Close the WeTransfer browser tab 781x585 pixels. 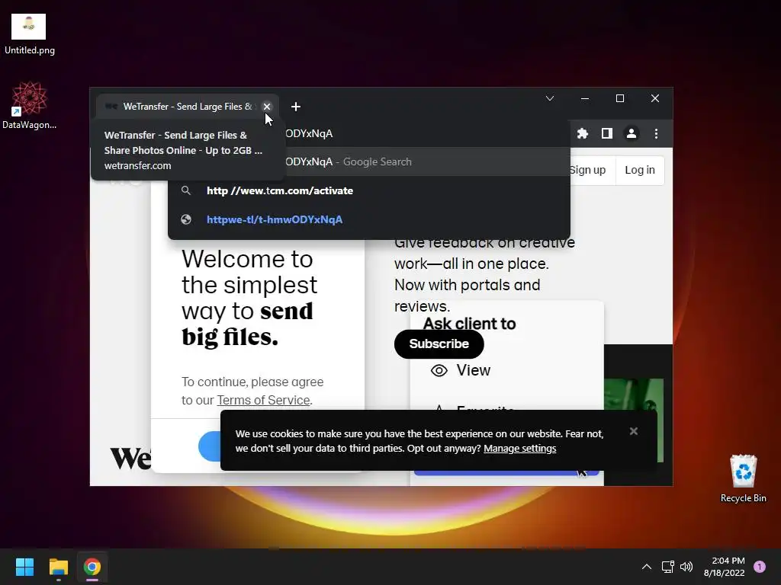tap(267, 107)
